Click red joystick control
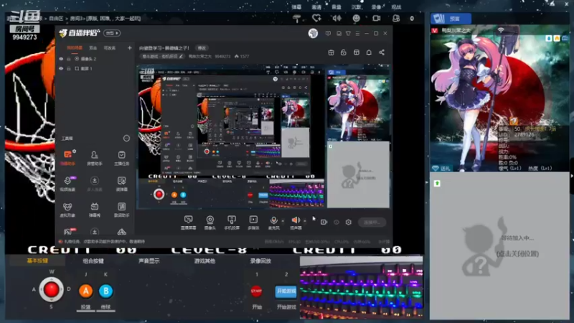This screenshot has width=574, height=323. click(x=51, y=289)
